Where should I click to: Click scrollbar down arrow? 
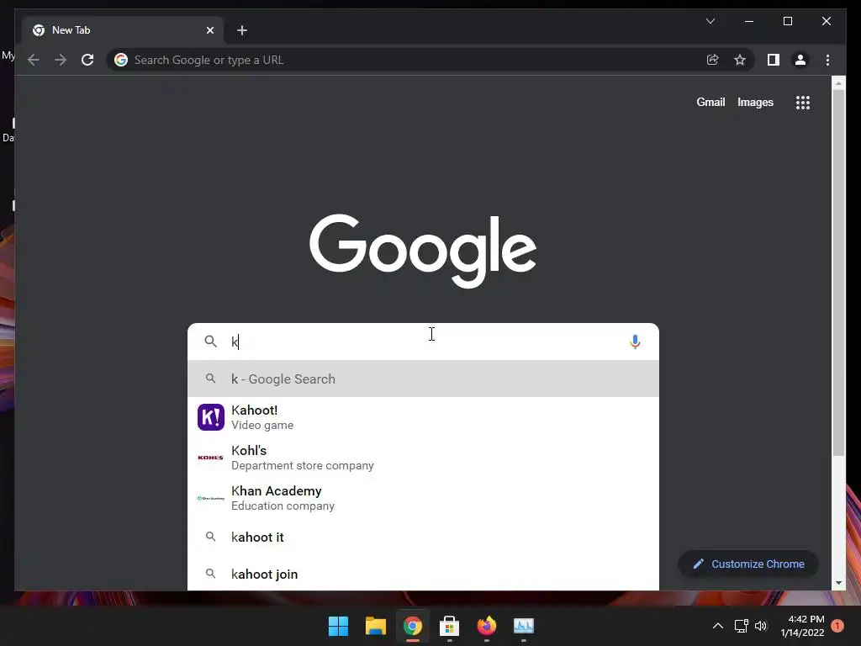coord(838,583)
